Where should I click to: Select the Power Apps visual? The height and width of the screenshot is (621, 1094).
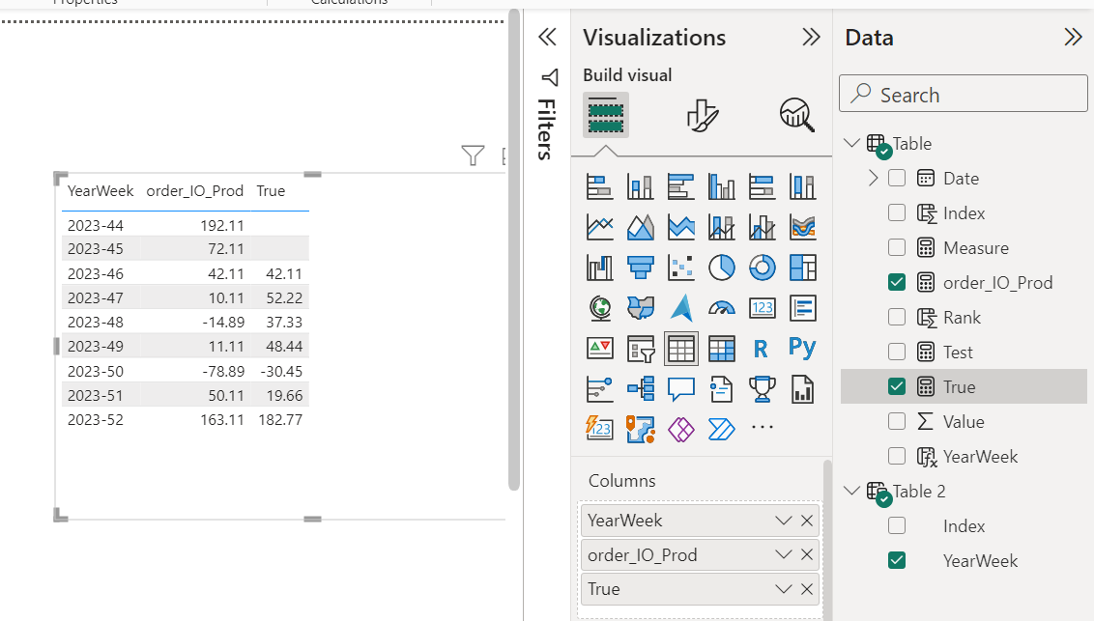pyautogui.click(x=681, y=430)
